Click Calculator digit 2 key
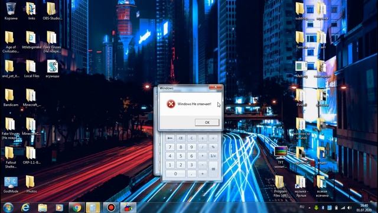 click(x=181, y=165)
